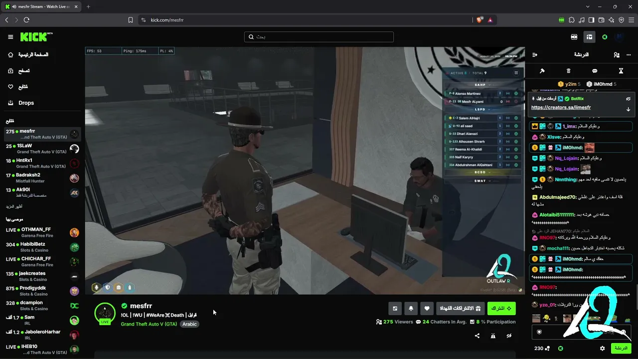638x359 pixels.
Task: Open the Badraksh2 channel in sidebar
Action: tap(42, 178)
